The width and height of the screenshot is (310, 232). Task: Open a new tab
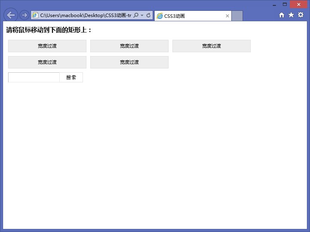(x=237, y=16)
